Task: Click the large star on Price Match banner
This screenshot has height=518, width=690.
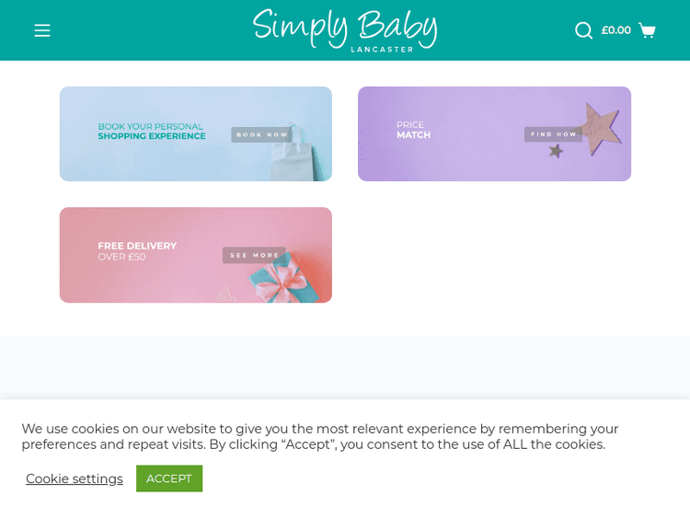Action: pos(602,127)
